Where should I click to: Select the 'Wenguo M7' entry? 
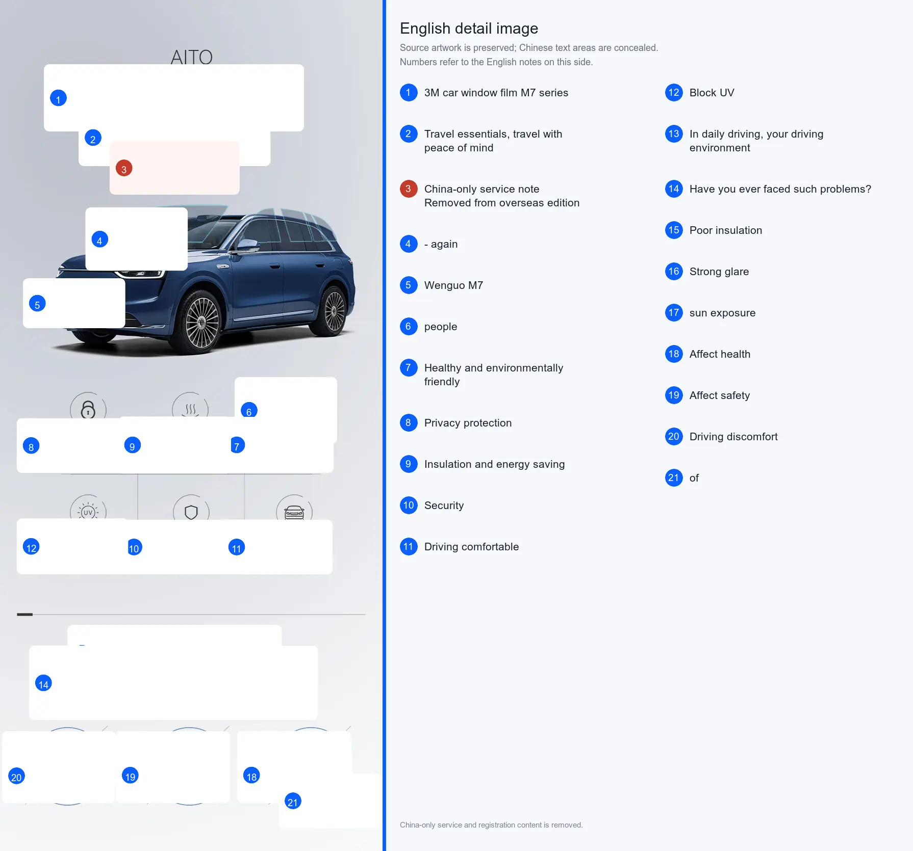(x=453, y=285)
